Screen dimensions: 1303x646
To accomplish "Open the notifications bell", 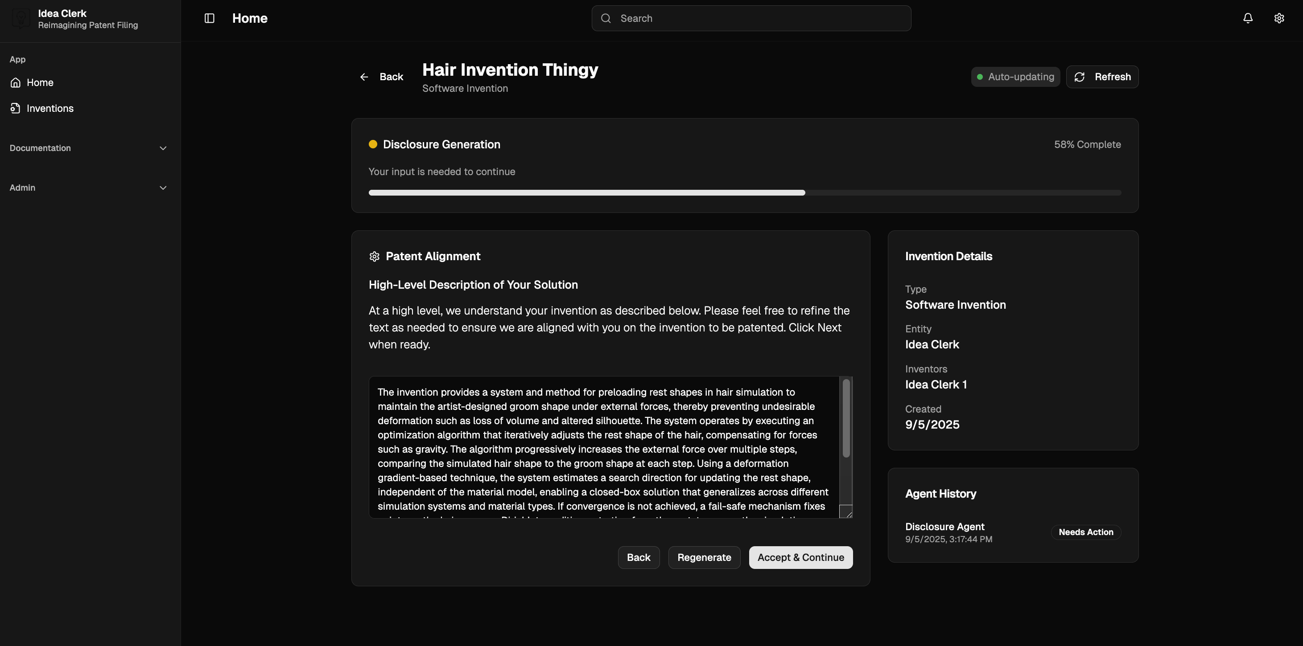I will (x=1248, y=18).
